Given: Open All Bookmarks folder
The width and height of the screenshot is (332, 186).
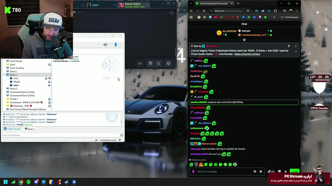Looking at the screenshot, I should click(290, 17).
